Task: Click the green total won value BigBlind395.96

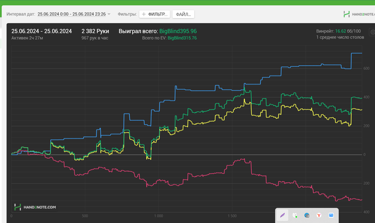Action: pos(178,31)
